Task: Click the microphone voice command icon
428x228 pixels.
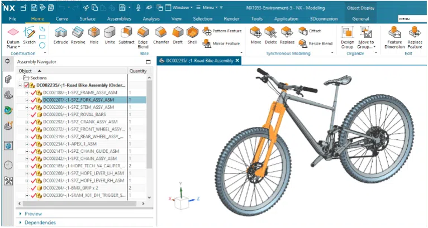Action: coord(138,8)
